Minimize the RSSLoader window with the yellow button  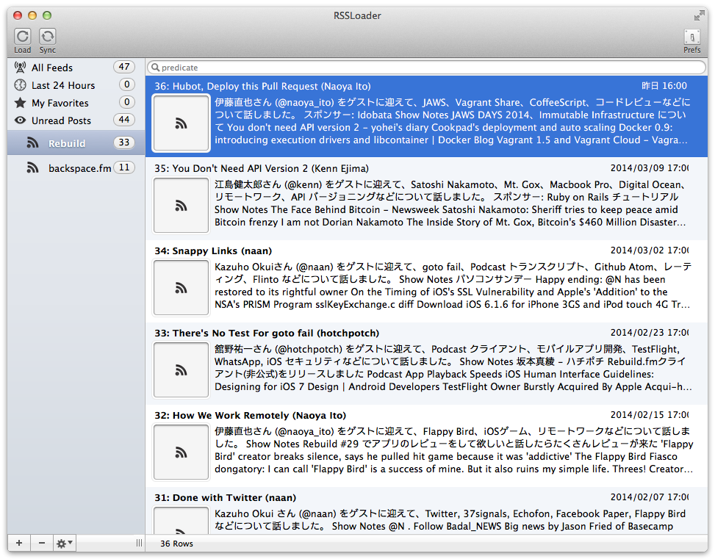(x=32, y=15)
